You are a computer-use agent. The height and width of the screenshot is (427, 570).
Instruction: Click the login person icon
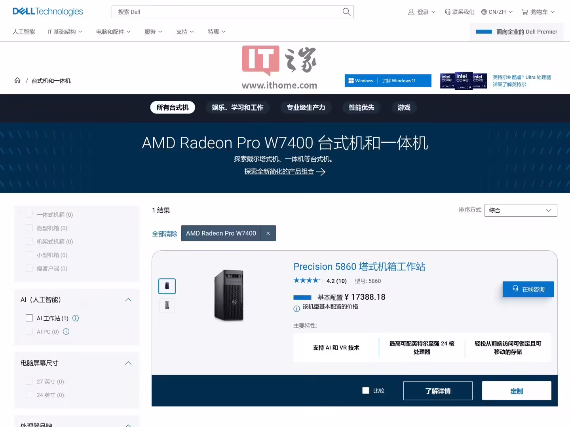[x=411, y=12]
